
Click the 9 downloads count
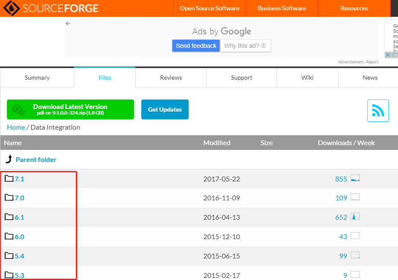(x=345, y=275)
